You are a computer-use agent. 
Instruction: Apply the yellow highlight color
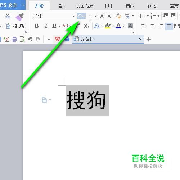107,26
